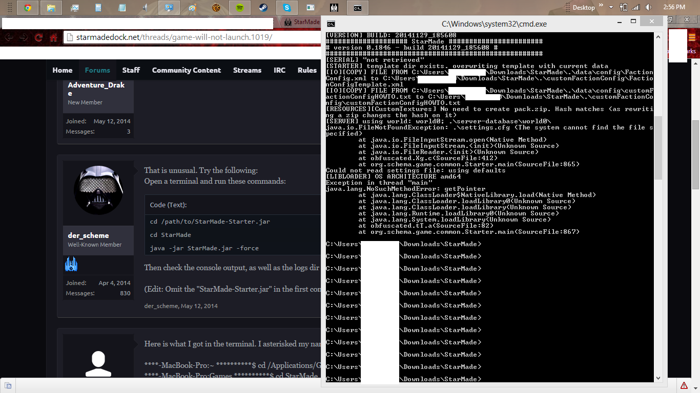Click the volume speaker tray icon

click(648, 7)
